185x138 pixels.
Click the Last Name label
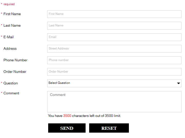(12, 25)
